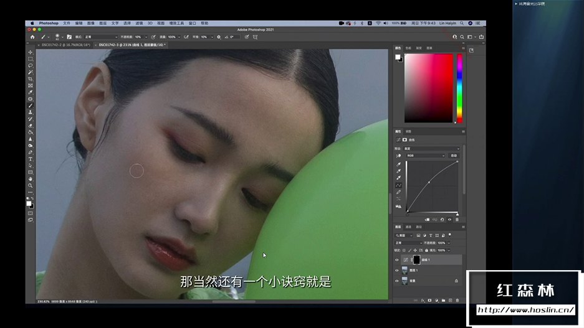Select the Eraser tool

(31, 126)
